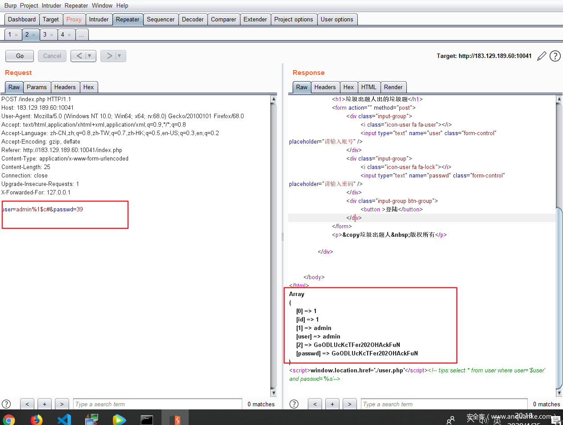The width and height of the screenshot is (563, 425).
Task: Show response HTML view
Action: 368,87
